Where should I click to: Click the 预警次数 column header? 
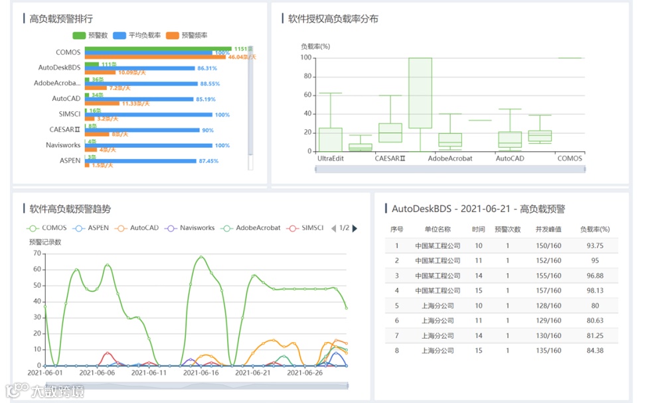point(507,229)
